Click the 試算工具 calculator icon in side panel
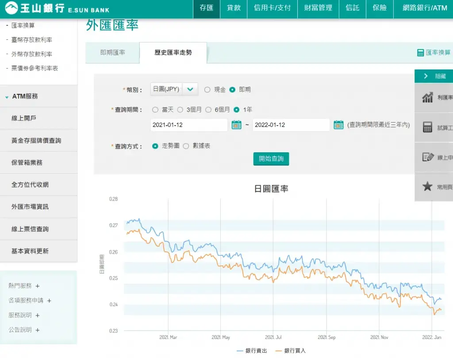453x358 pixels. [x=427, y=127]
